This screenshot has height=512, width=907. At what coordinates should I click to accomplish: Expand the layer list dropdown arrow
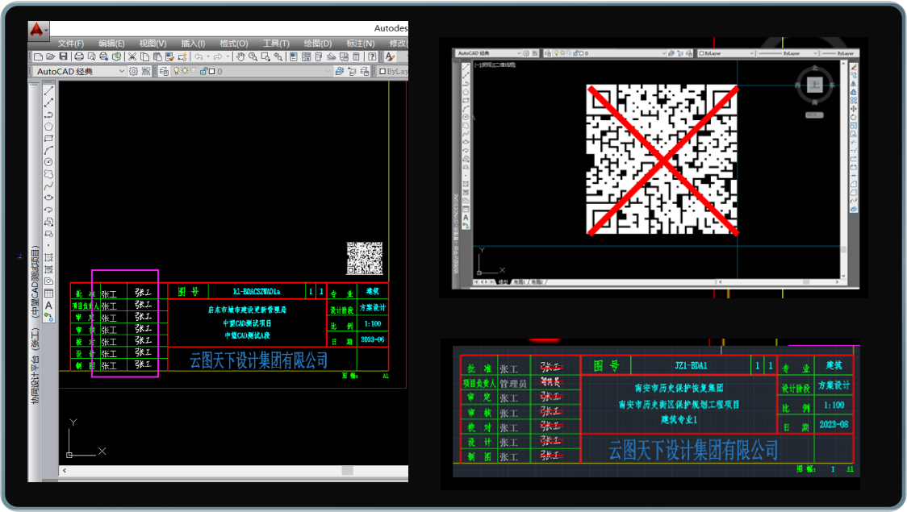click(x=328, y=71)
